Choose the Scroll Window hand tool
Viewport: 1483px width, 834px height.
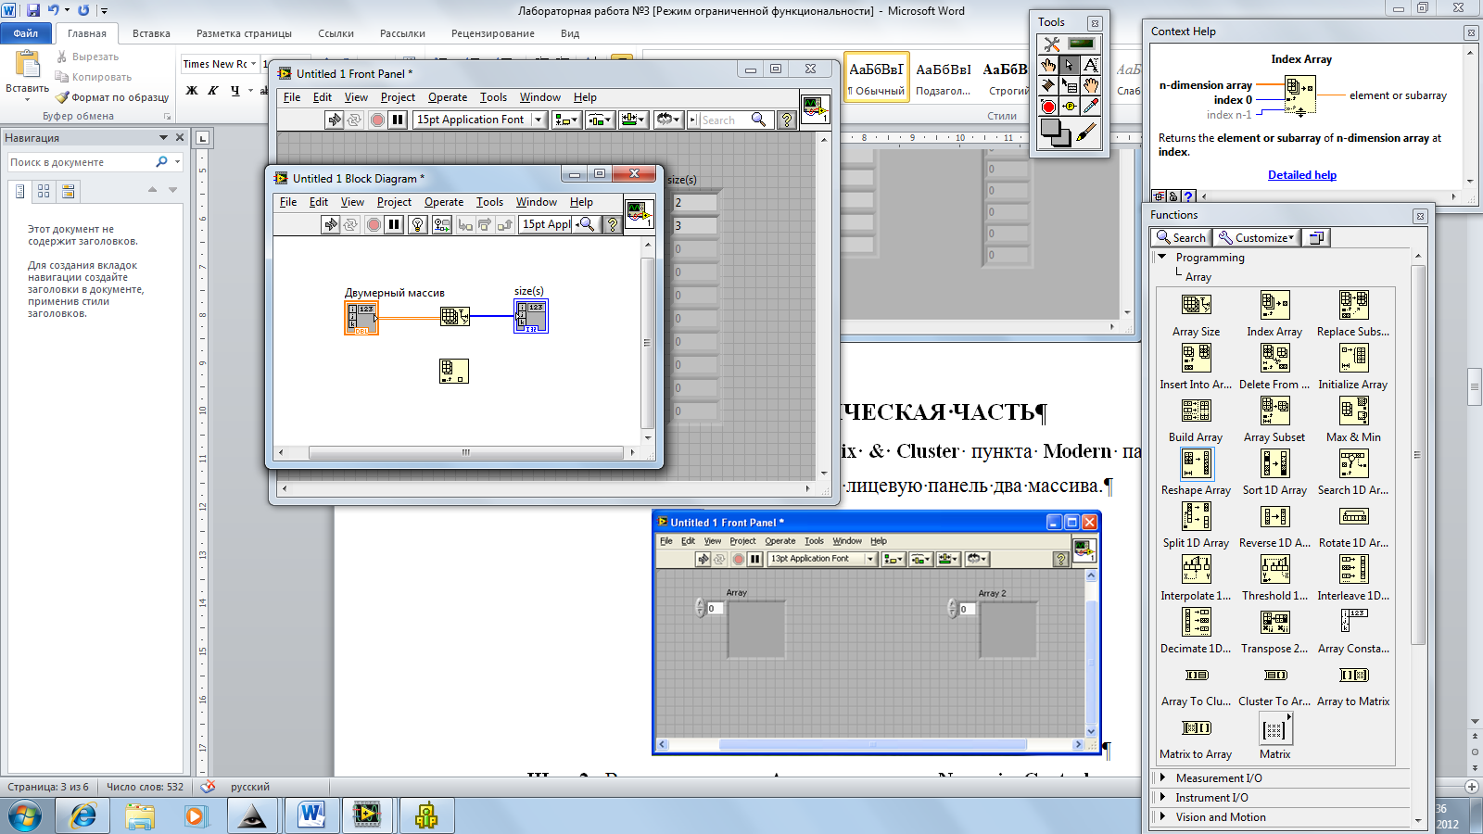tap(1091, 85)
